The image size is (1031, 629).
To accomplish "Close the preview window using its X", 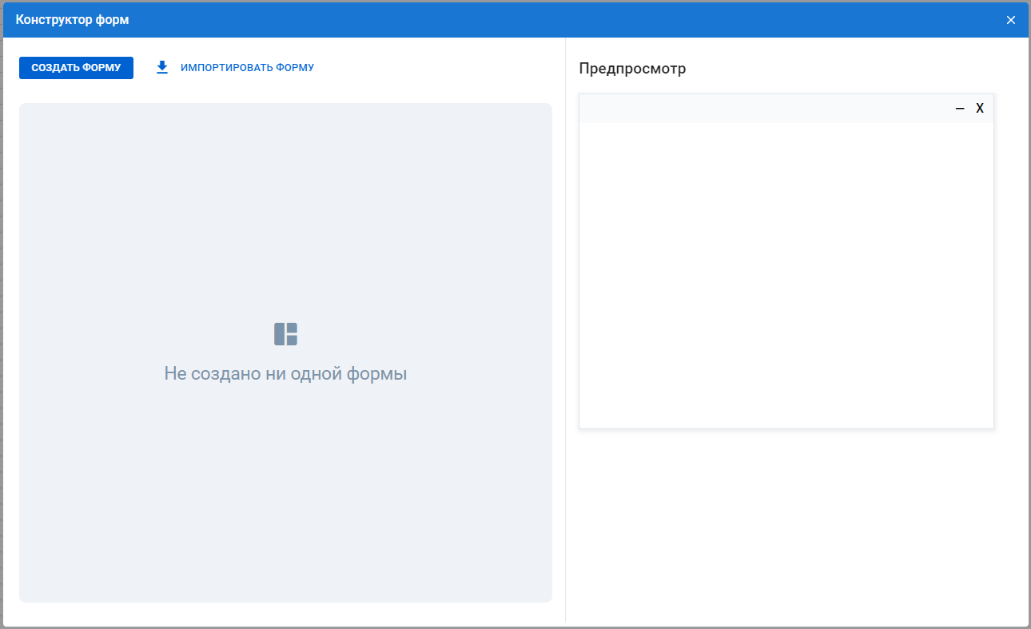I will tap(980, 108).
